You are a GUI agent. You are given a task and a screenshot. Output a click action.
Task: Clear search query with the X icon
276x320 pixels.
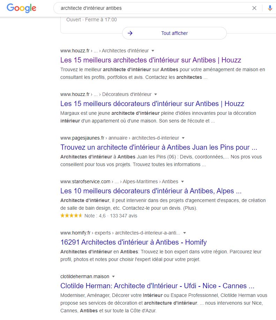point(254,8)
